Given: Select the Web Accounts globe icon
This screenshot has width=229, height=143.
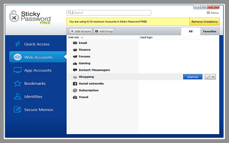Looking at the screenshot, I should 18,57.
